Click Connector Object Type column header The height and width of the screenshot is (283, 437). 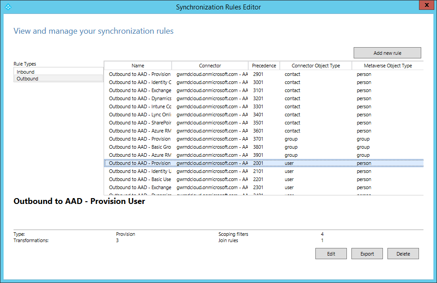(x=315, y=66)
